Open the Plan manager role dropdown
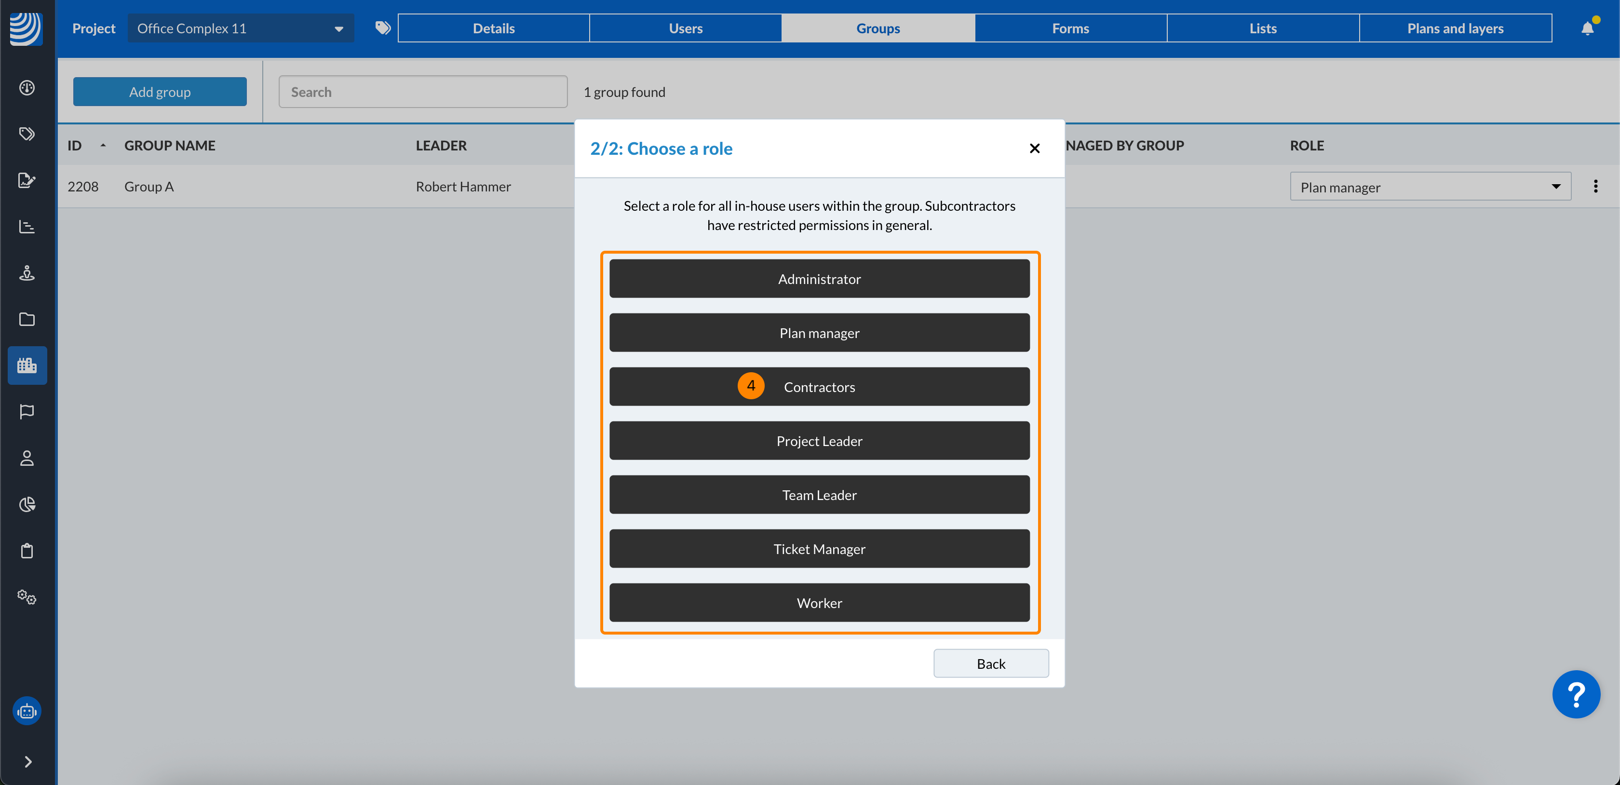Screen dimensions: 1620x785 (x=1430, y=187)
